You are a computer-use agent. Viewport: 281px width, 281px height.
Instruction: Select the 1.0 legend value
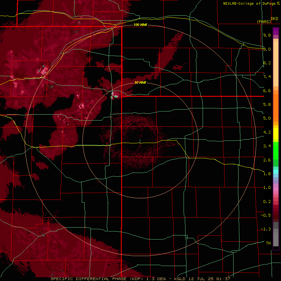(x=267, y=188)
